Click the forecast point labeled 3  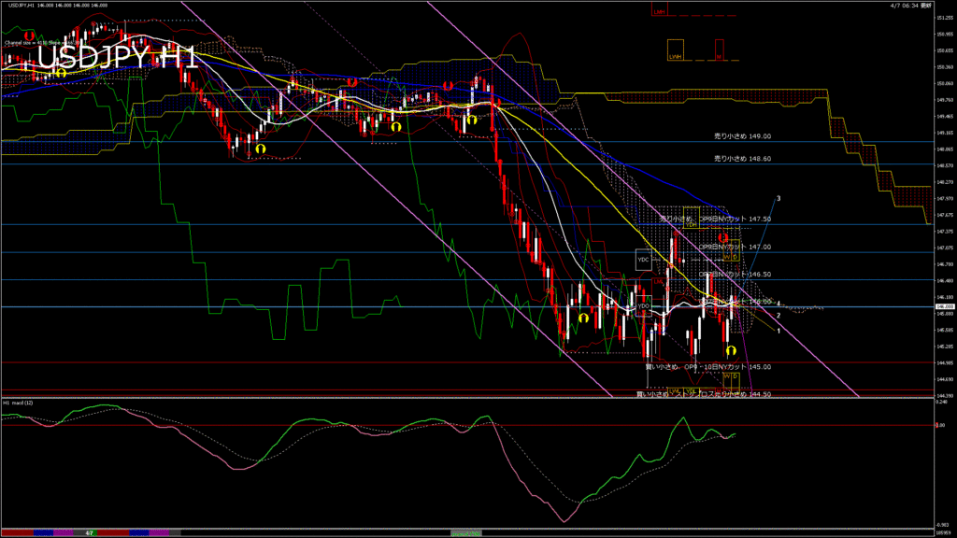point(779,199)
